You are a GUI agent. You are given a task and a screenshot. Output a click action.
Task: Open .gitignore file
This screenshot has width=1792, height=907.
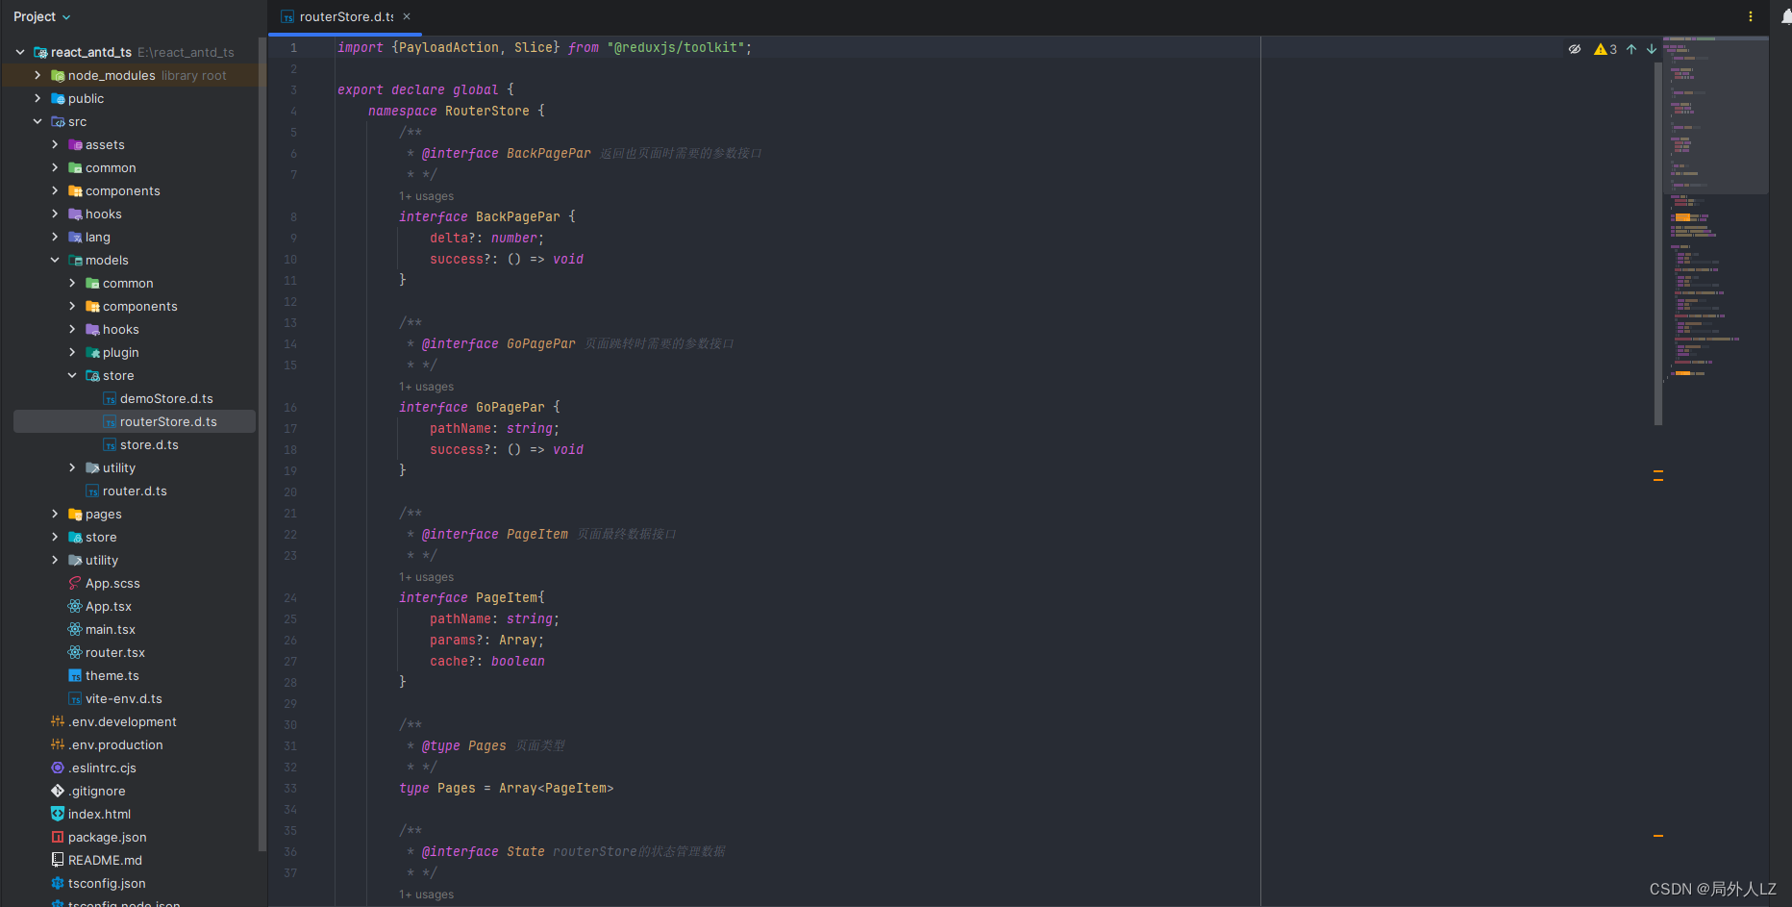(x=96, y=791)
